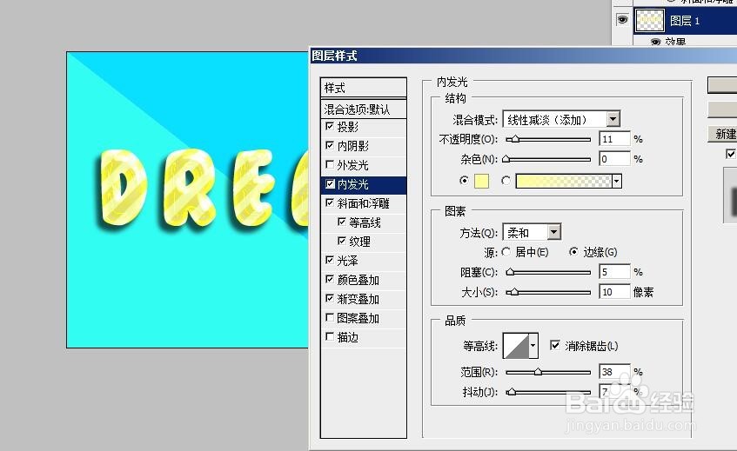Open the 样式 styles list header
Screen dimensions: 737x451
pos(364,88)
